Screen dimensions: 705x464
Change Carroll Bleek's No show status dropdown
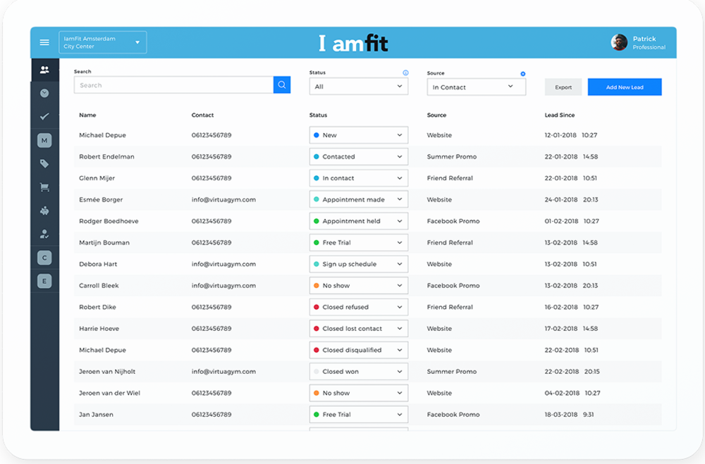tap(358, 285)
